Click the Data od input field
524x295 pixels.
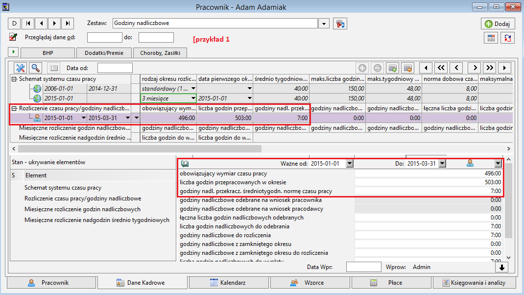tap(115, 68)
